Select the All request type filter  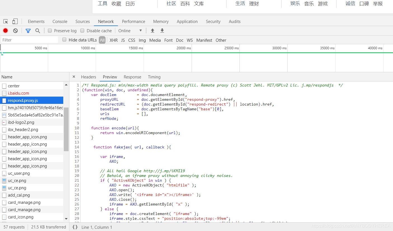click(102, 40)
